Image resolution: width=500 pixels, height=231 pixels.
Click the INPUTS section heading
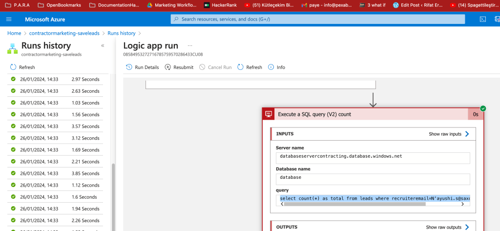(x=285, y=134)
